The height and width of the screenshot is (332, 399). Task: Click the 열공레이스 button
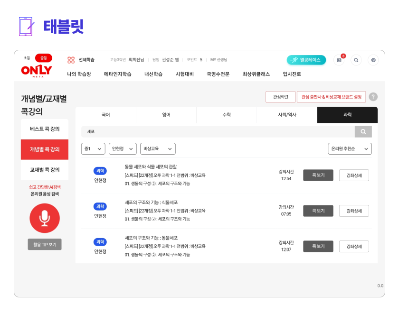(306, 60)
